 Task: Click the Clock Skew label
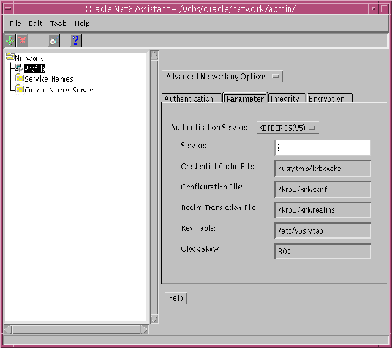tap(200, 249)
